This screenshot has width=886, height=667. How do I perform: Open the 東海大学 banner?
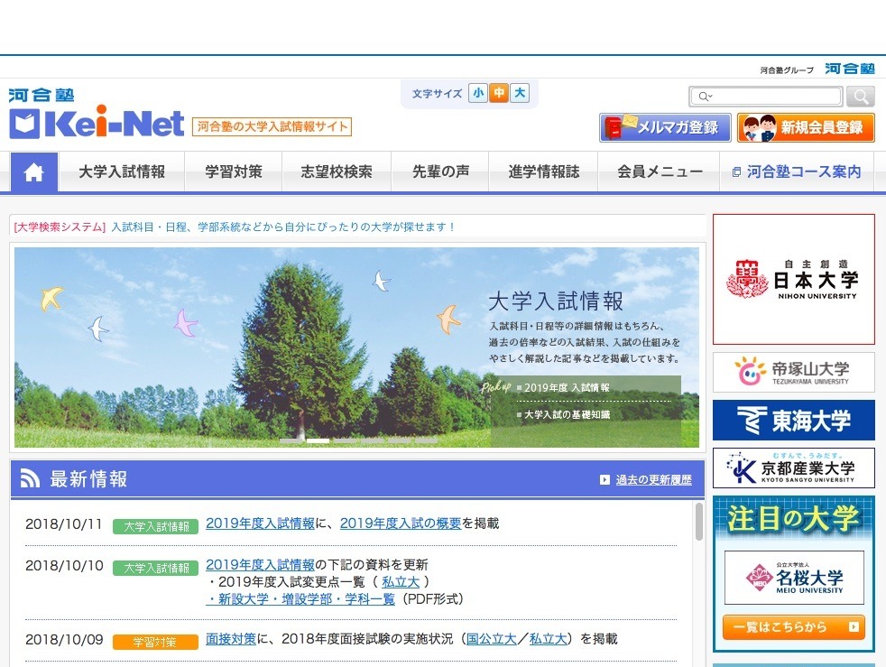pos(793,421)
